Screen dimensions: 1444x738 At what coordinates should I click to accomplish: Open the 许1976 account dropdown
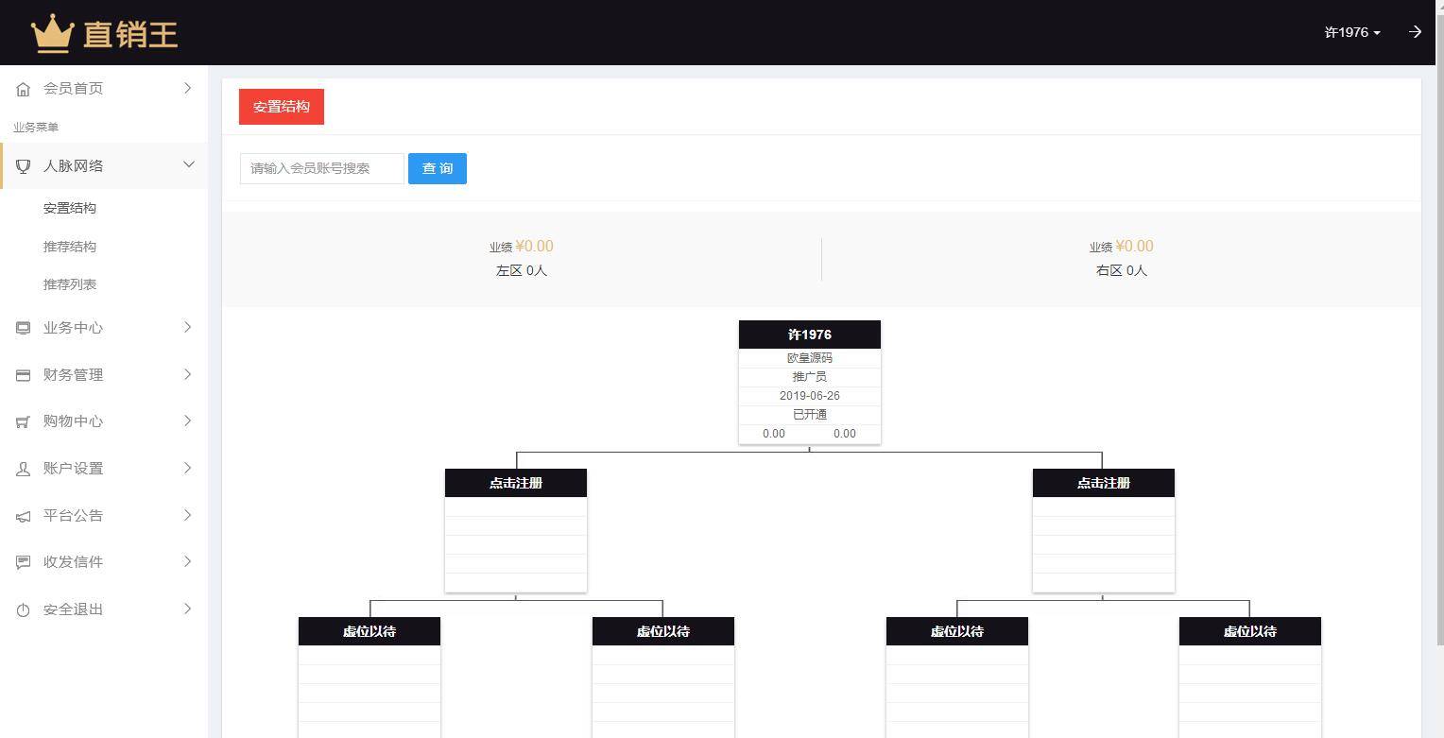click(1351, 31)
